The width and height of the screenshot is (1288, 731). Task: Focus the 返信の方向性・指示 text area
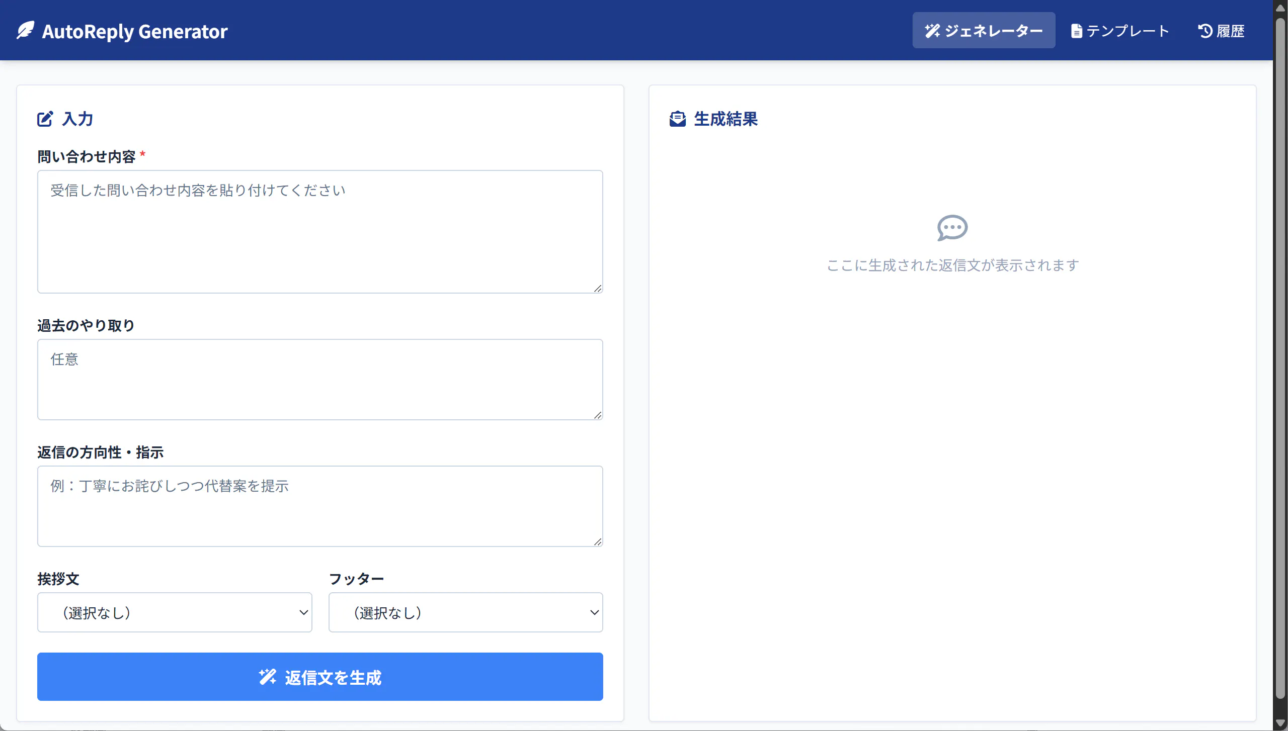pyautogui.click(x=320, y=506)
